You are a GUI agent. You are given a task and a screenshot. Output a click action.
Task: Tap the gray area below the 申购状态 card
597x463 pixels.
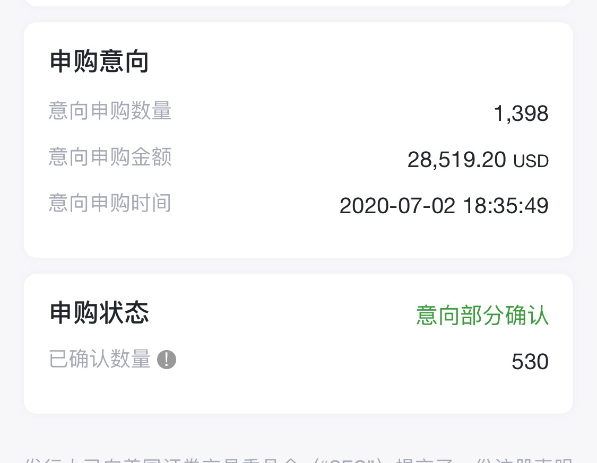(298, 430)
